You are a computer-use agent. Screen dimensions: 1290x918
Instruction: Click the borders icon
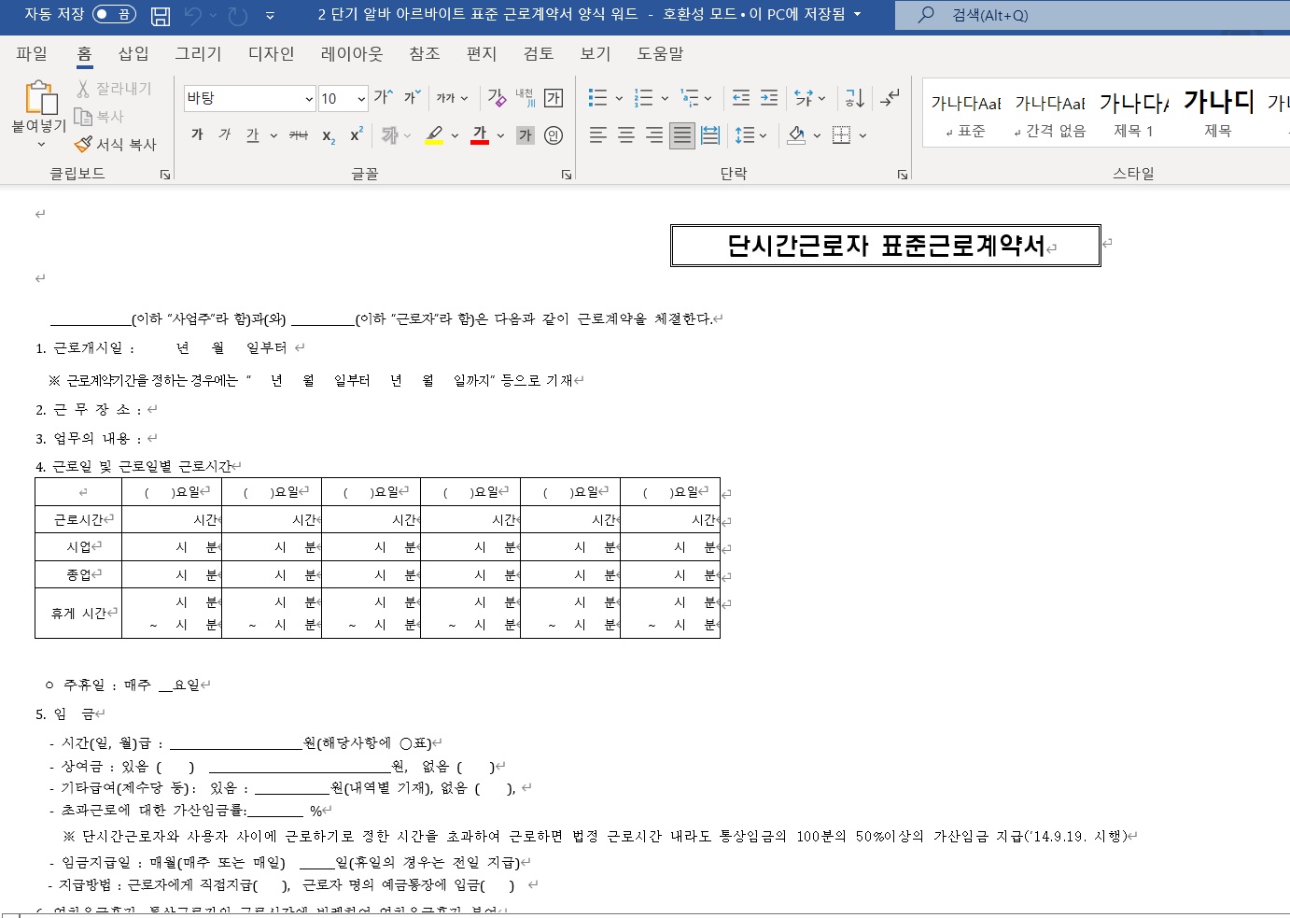pyautogui.click(x=841, y=135)
